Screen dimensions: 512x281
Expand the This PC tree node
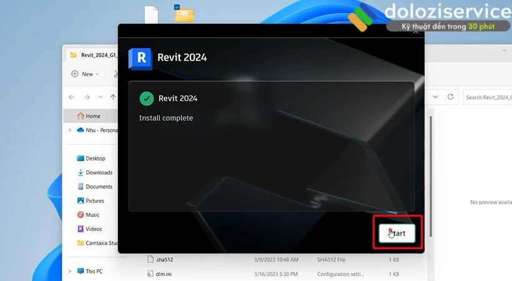click(70, 271)
